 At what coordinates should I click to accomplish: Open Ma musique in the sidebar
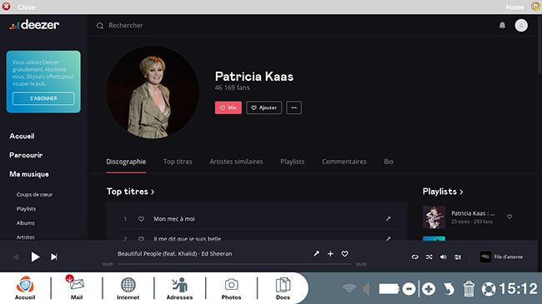tap(29, 174)
